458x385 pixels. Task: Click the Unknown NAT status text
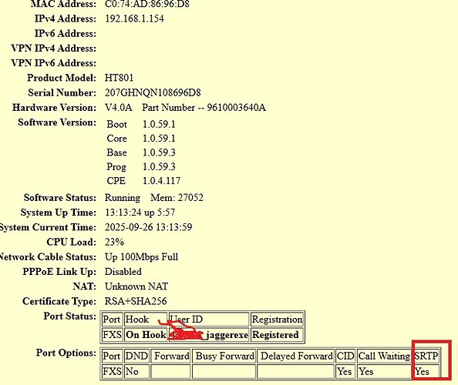click(x=136, y=286)
